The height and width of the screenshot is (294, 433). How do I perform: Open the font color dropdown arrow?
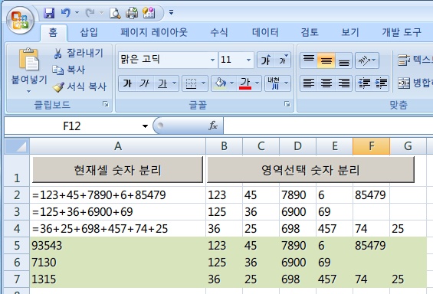(257, 83)
